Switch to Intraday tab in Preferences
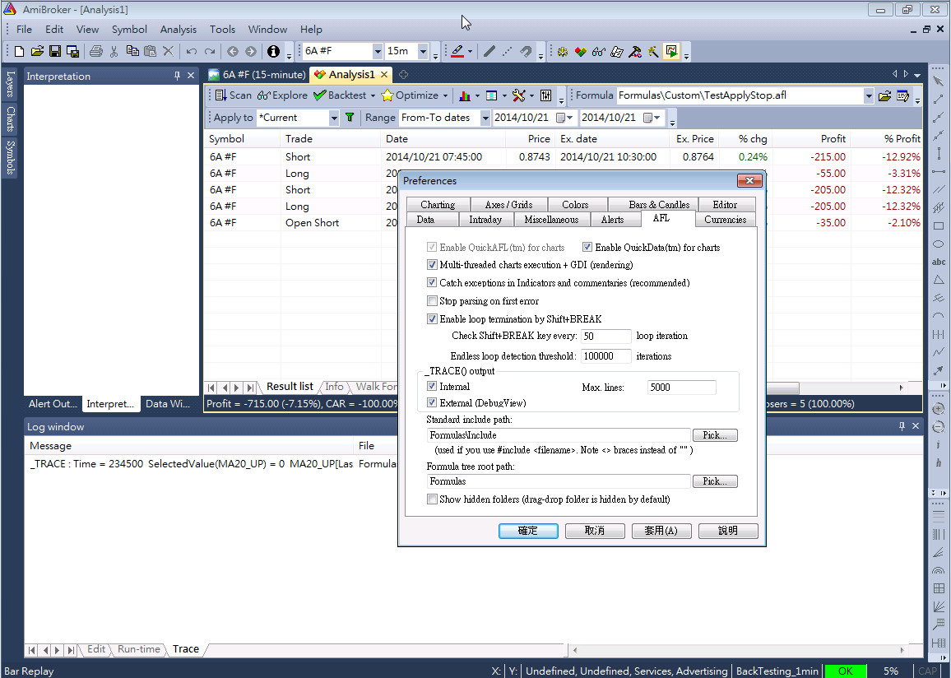 pyautogui.click(x=485, y=220)
